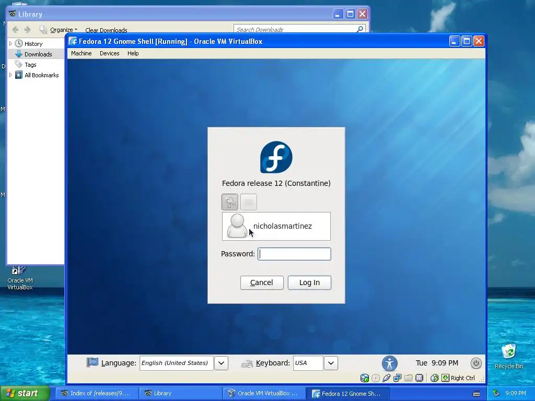The image size is (535, 401).
Task: Switch to Index of /releases taskbar item
Action: tap(97, 394)
